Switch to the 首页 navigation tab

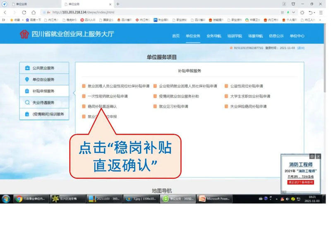pyautogui.click(x=176, y=36)
